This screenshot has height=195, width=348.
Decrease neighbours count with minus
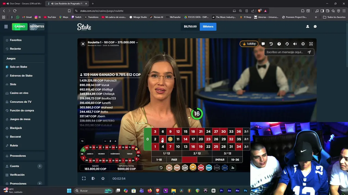tap(105, 141)
